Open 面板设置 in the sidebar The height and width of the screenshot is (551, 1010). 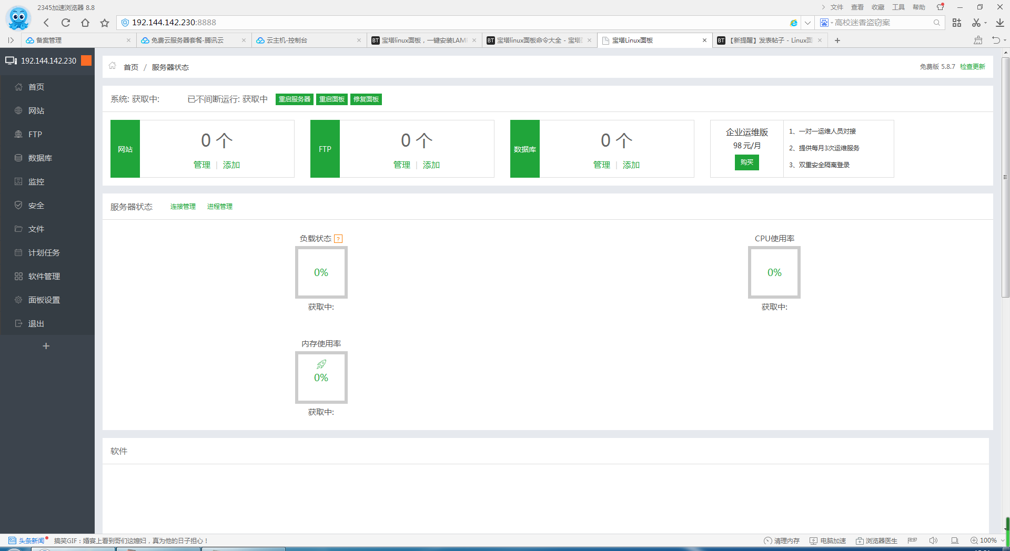point(47,300)
